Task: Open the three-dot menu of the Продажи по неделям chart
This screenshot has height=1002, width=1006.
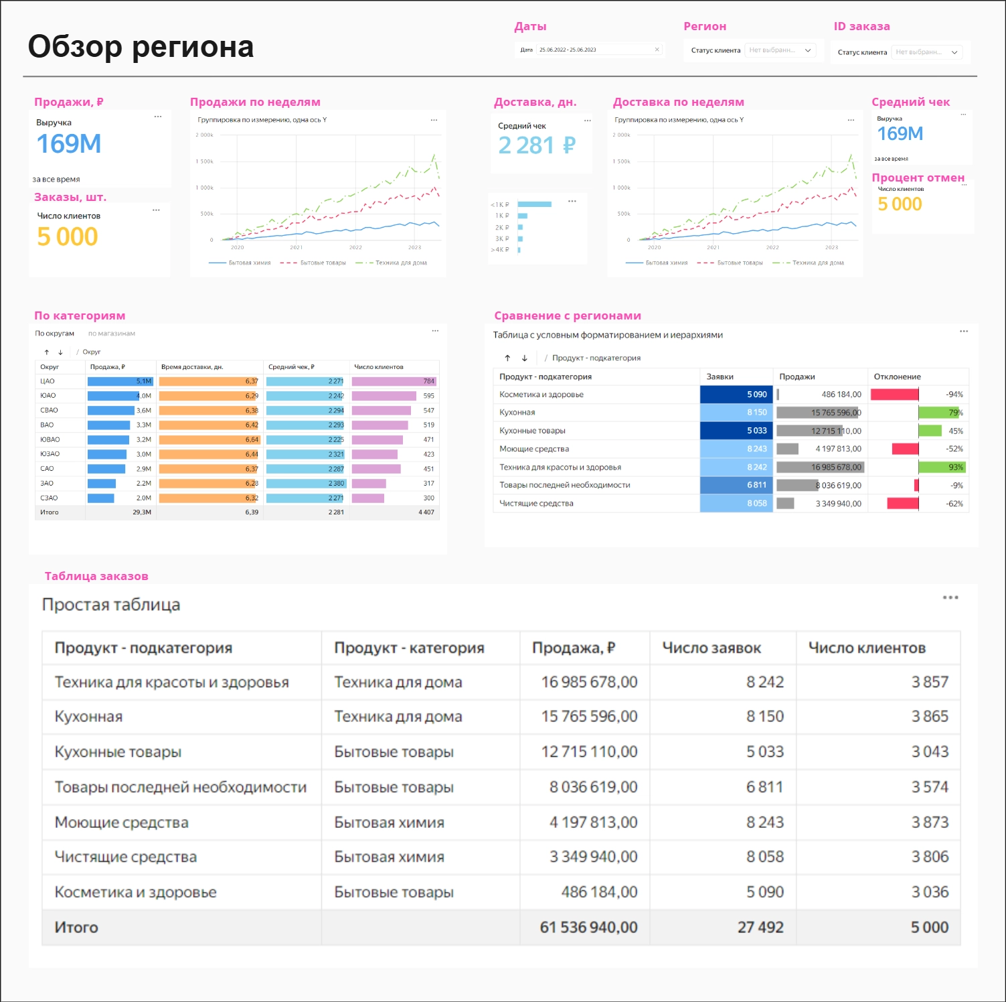Action: coord(434,121)
